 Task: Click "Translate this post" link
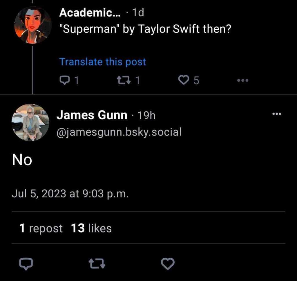pyautogui.click(x=102, y=62)
